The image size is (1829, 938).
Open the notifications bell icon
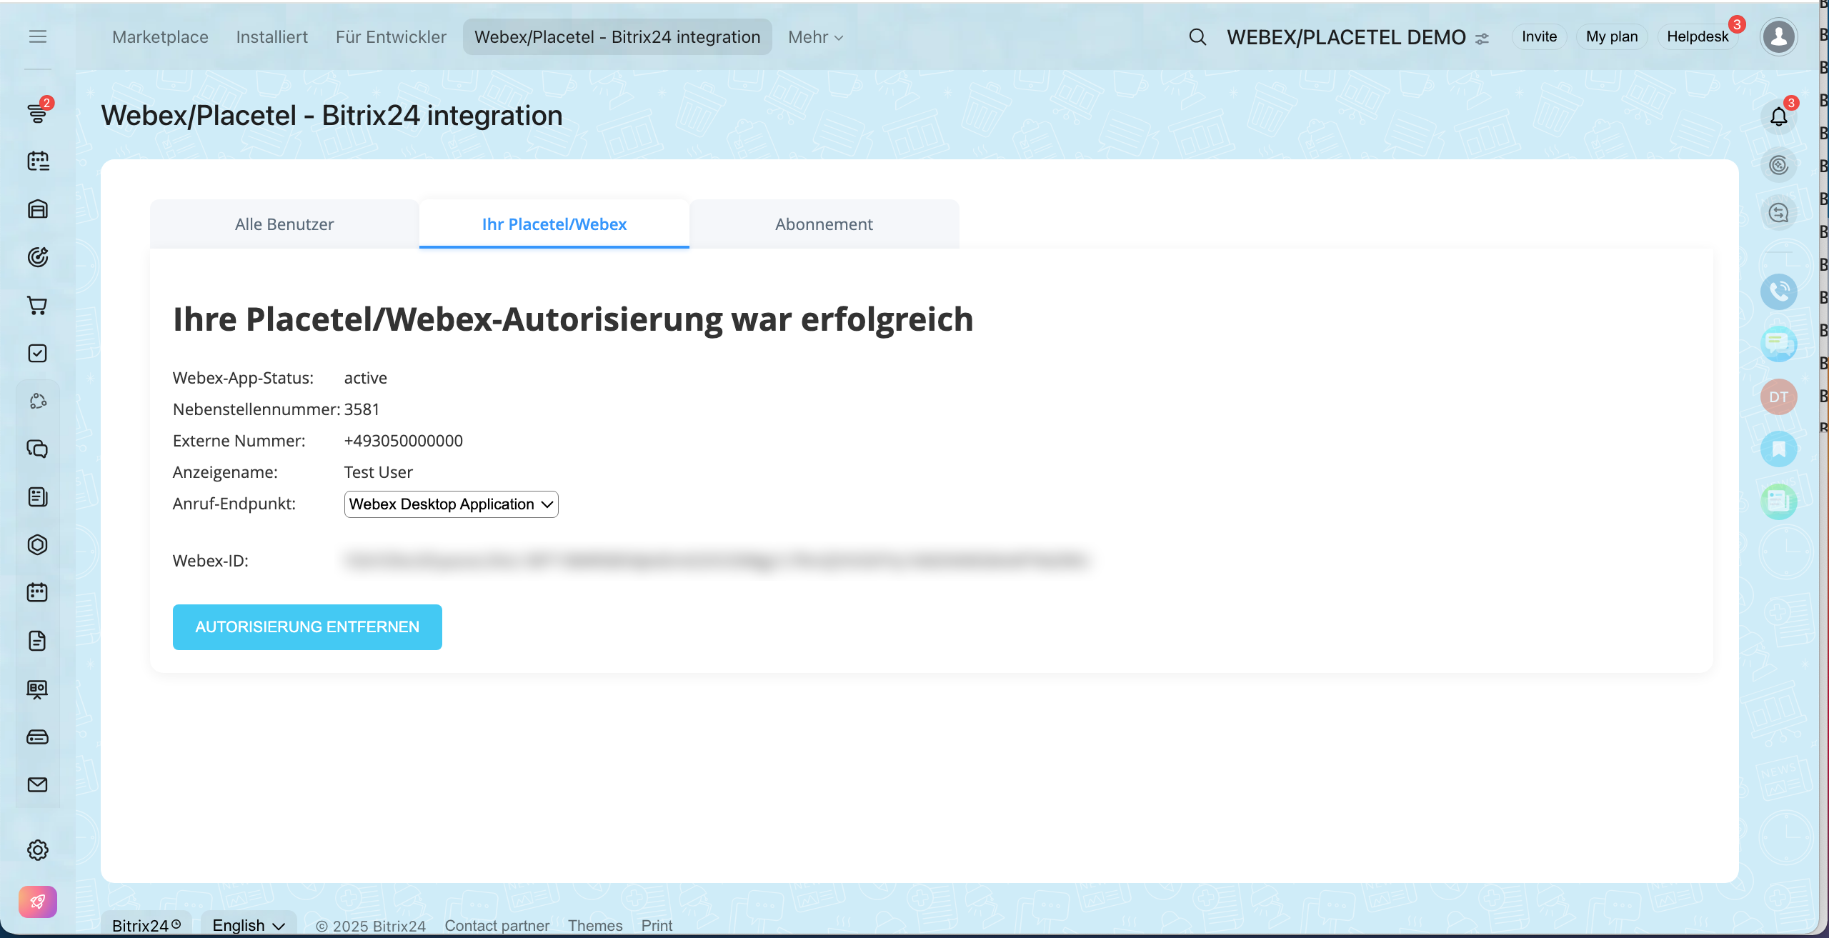(x=1778, y=116)
